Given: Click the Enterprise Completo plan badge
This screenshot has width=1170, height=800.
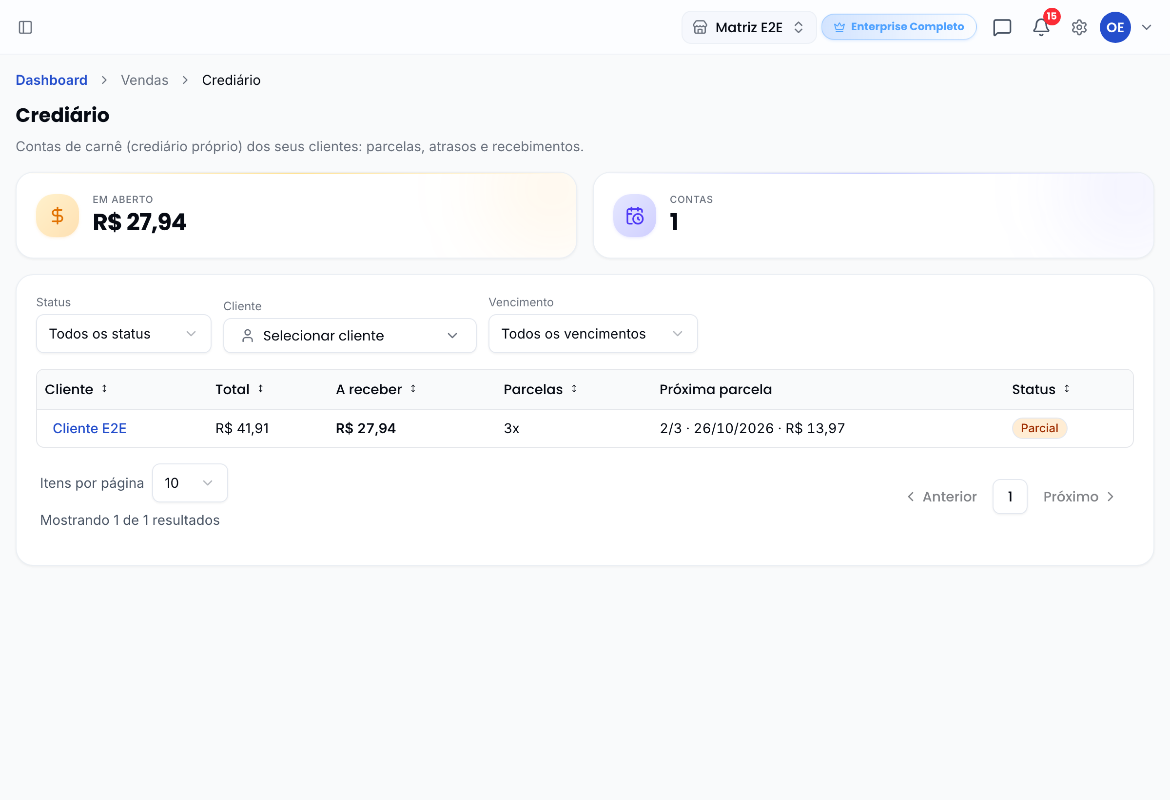Looking at the screenshot, I should click(898, 27).
